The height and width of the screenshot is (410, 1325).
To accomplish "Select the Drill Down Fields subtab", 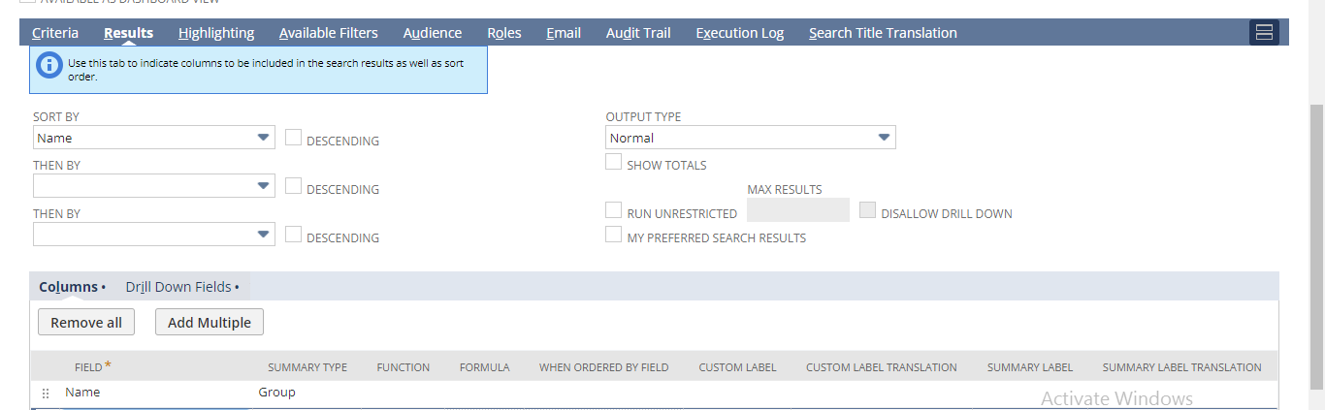I will tap(181, 287).
